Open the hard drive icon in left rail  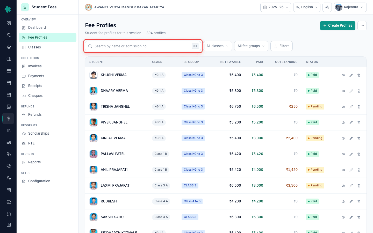[x=9, y=202]
